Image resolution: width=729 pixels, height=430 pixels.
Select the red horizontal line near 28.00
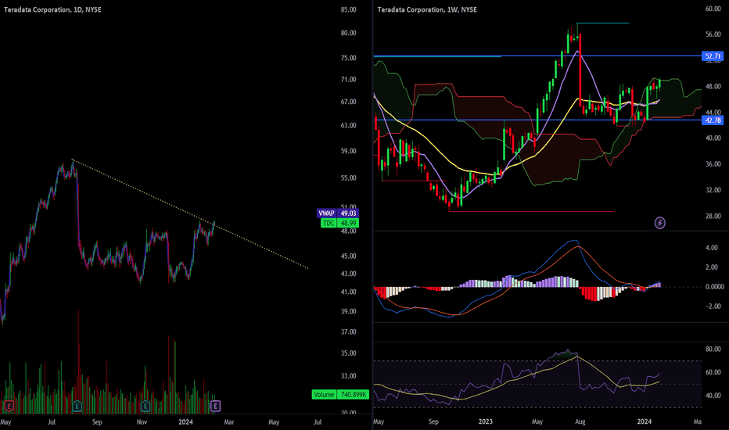[531, 212]
